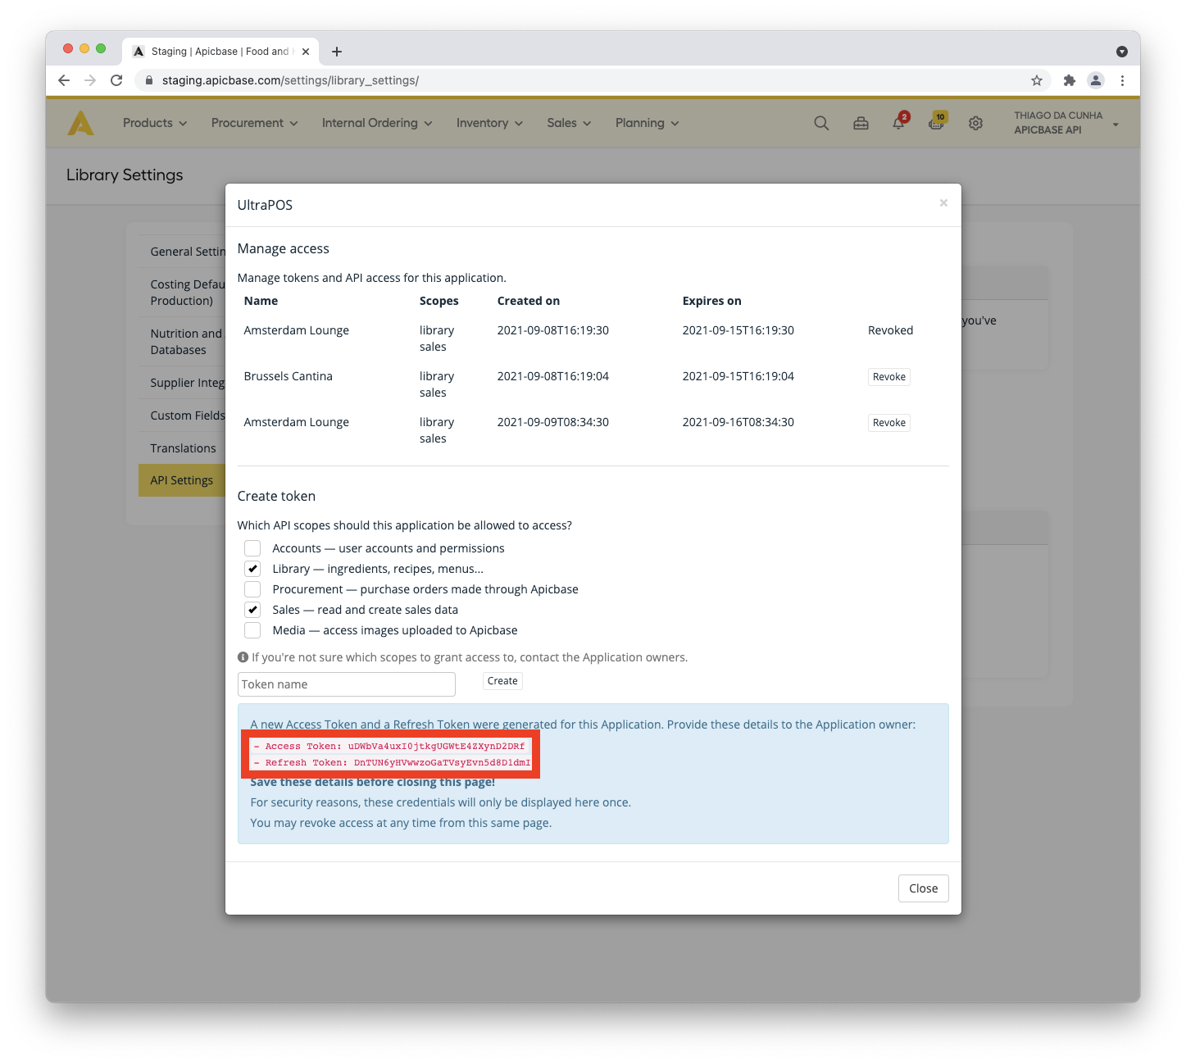Enable the Media scope checkbox

(x=252, y=630)
